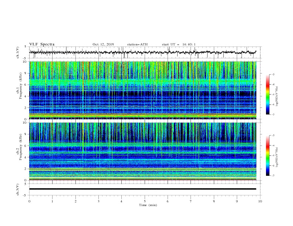This screenshot has width=293, height=226.
Task: Click the "-7" tick on upper colorbar
Action: pyautogui.click(x=273, y=114)
